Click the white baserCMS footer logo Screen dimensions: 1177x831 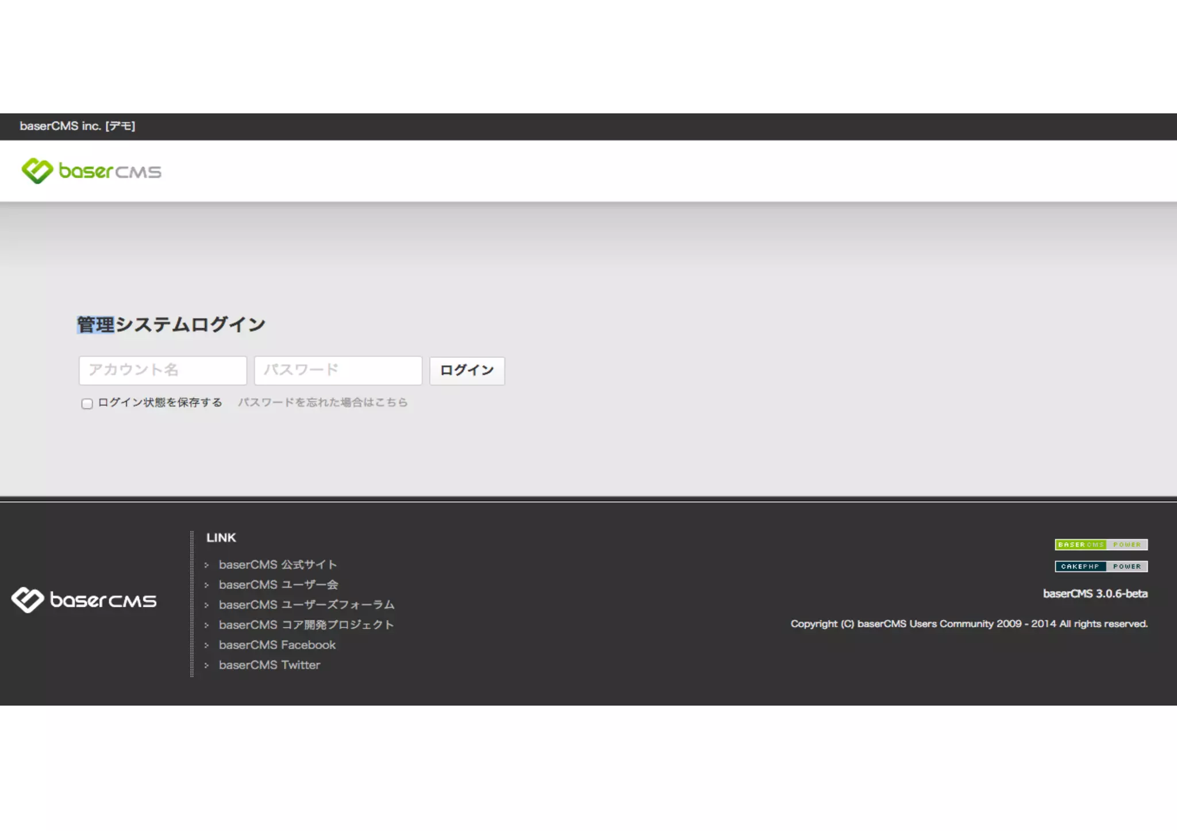click(x=84, y=600)
